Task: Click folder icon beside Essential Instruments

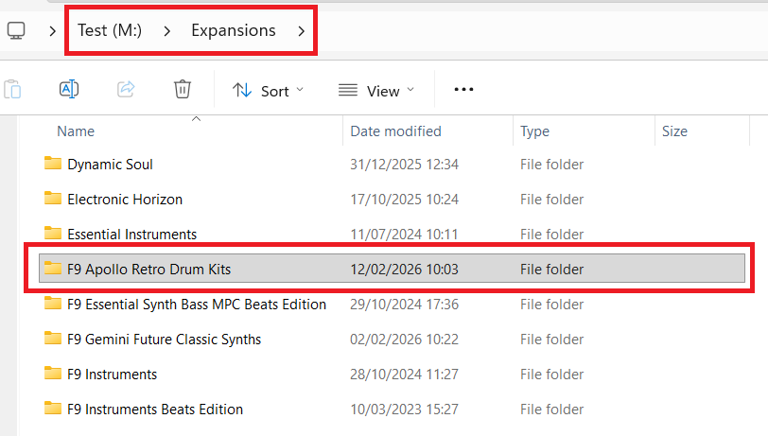Action: coord(53,234)
